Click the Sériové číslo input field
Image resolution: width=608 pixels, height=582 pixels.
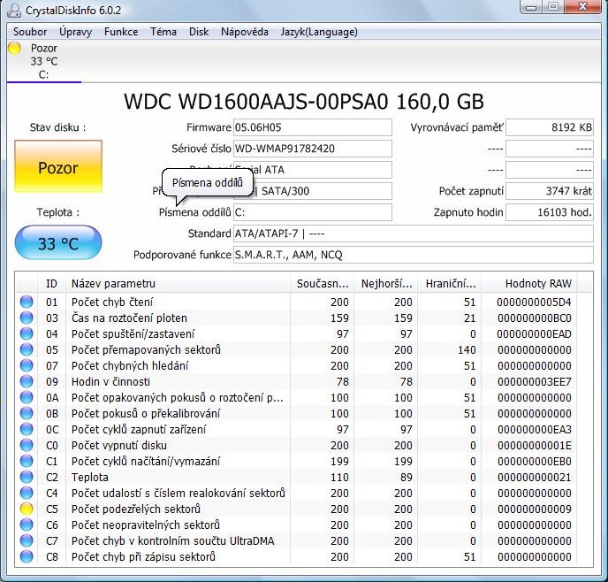[312, 149]
